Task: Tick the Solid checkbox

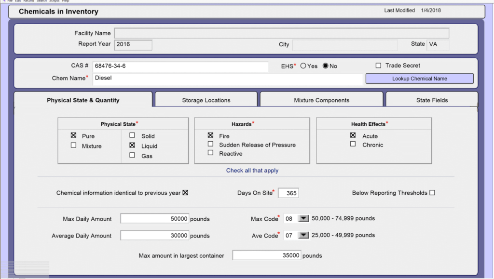Action: click(132, 135)
